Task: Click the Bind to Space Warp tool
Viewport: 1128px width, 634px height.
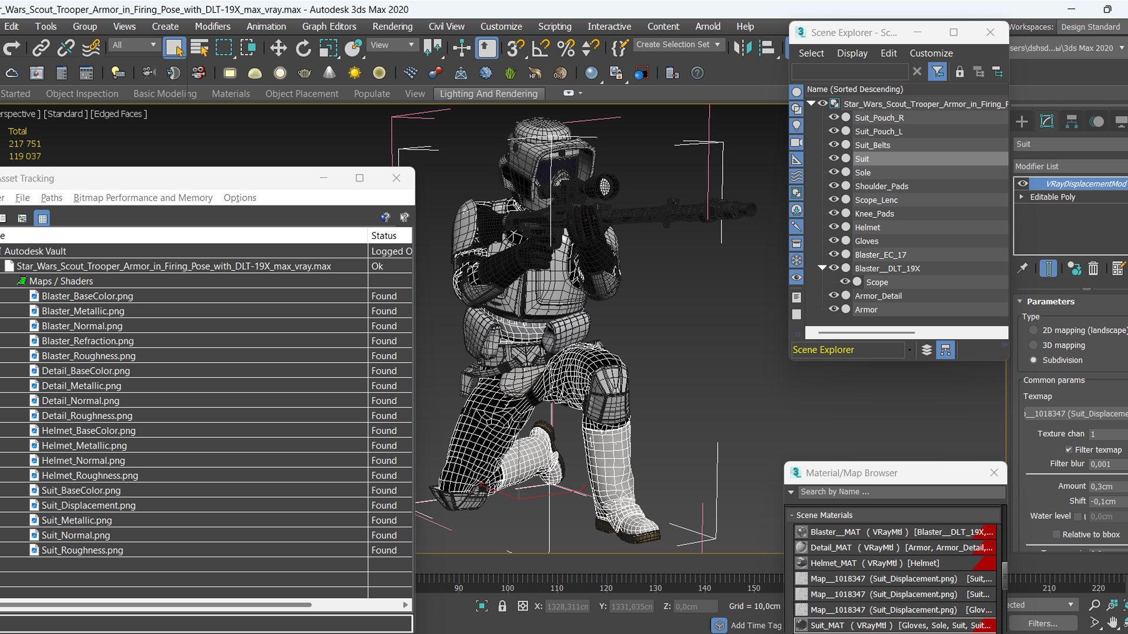Action: coord(90,48)
